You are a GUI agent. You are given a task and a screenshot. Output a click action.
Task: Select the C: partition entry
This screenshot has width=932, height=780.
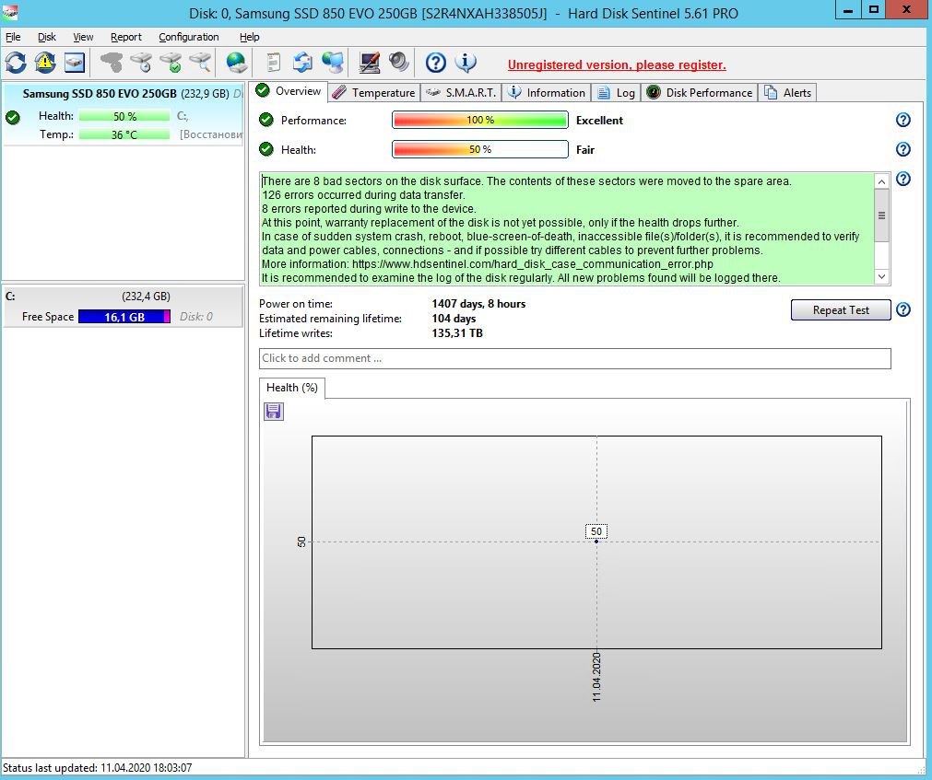123,307
